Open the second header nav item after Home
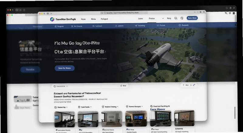The width and height of the screenshot is (243, 133). coord(93,19)
